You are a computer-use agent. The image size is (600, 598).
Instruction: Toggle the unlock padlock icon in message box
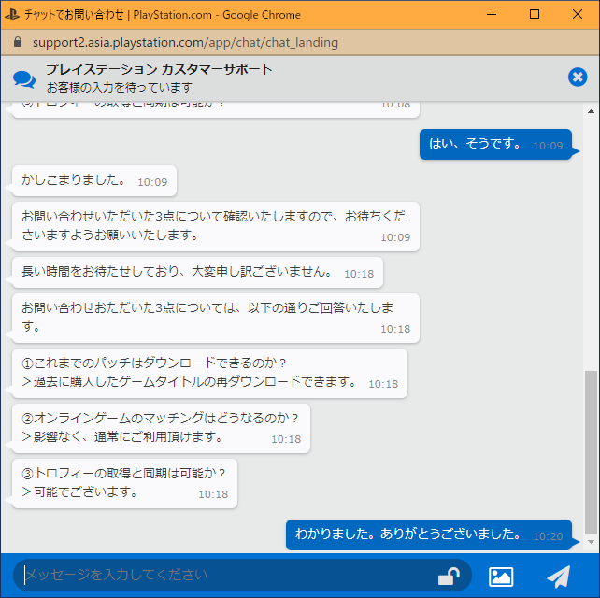coord(449,576)
